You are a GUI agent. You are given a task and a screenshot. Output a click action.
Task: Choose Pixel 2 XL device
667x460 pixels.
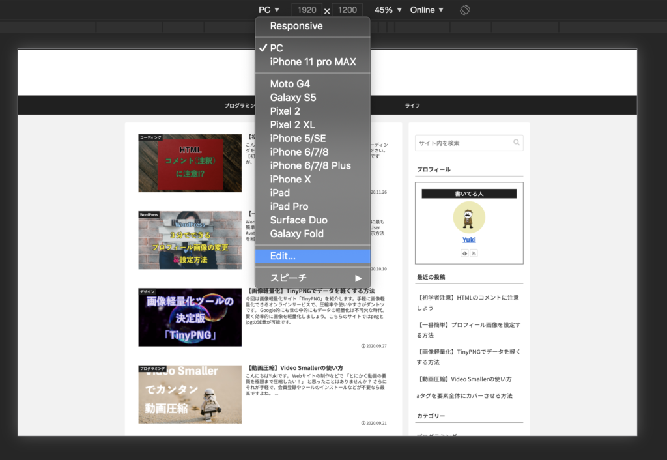tap(313, 124)
